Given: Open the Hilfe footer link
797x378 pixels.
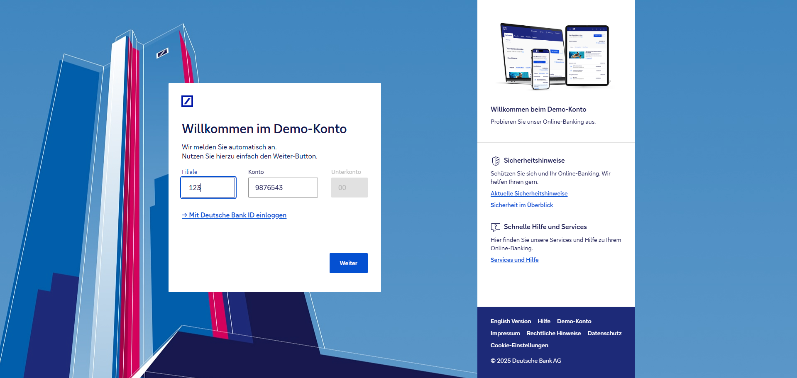Looking at the screenshot, I should (x=544, y=321).
